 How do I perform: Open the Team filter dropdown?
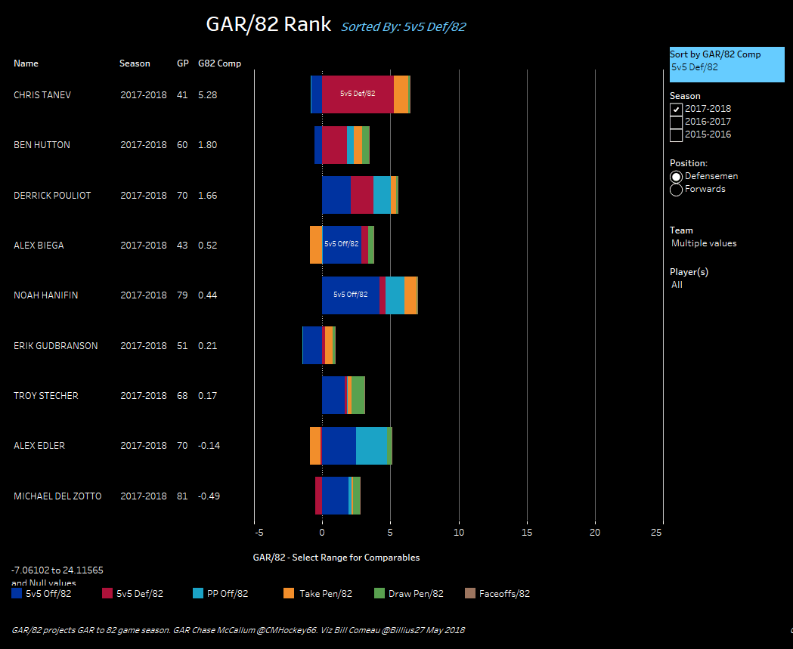click(x=703, y=243)
